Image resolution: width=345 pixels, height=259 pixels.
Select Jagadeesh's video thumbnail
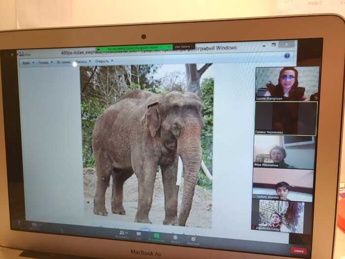point(277,216)
